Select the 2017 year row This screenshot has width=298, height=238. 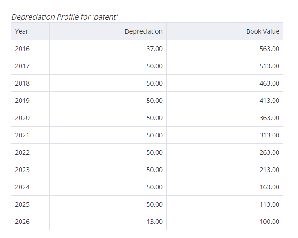pyautogui.click(x=147, y=66)
